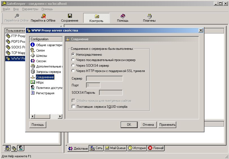The height and width of the screenshot is (159, 229).
Task: Click the dialog Помощь button
Action: click(x=38, y=125)
